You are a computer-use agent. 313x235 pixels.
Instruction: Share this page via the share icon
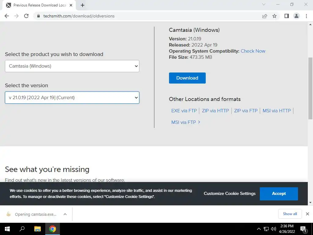pos(265,16)
